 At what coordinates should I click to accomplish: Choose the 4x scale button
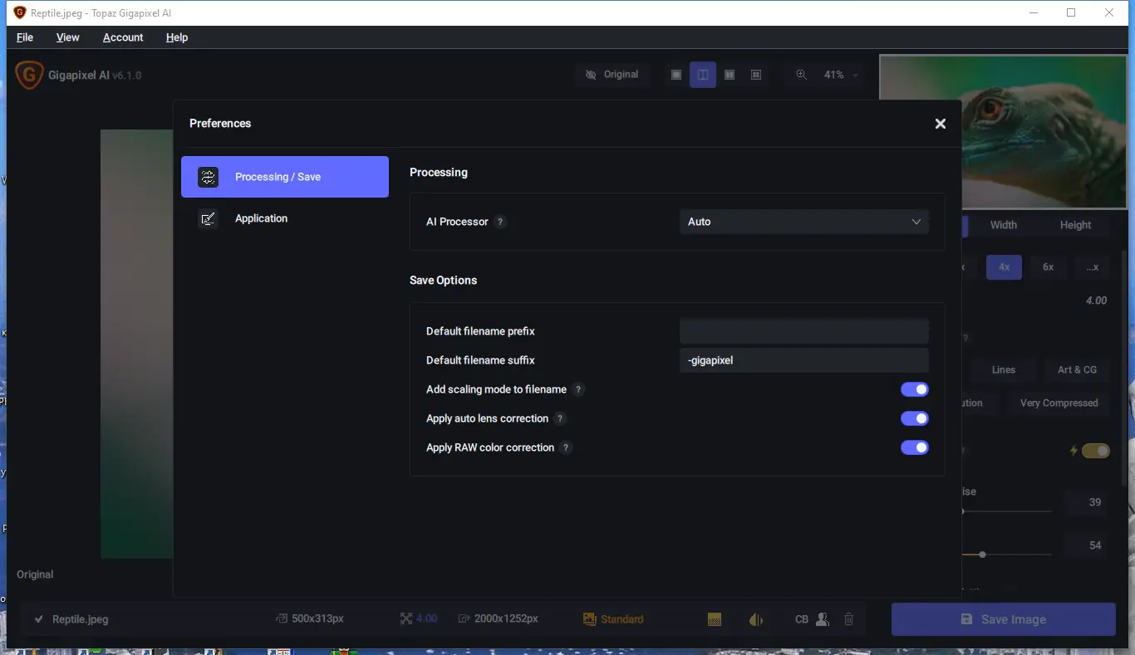[1004, 267]
